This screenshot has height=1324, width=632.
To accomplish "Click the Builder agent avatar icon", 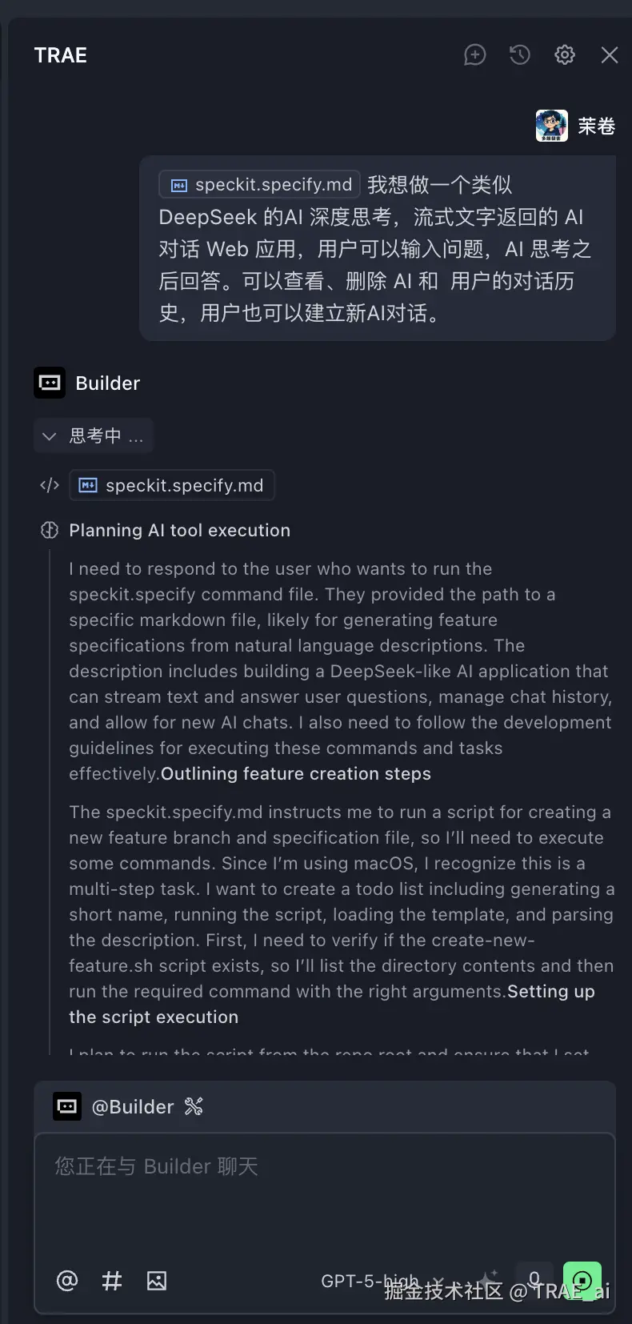I will (x=50, y=383).
